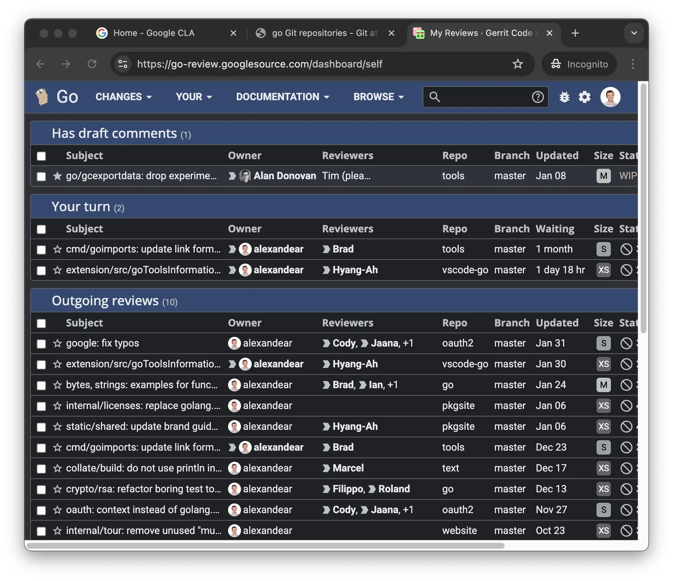Reload the page in the browser
This screenshot has height=581, width=673.
pos(92,64)
